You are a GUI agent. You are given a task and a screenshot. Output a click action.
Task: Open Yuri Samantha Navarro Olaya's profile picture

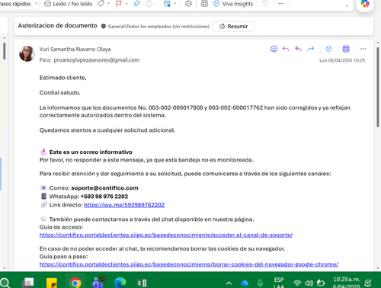[x=27, y=53]
